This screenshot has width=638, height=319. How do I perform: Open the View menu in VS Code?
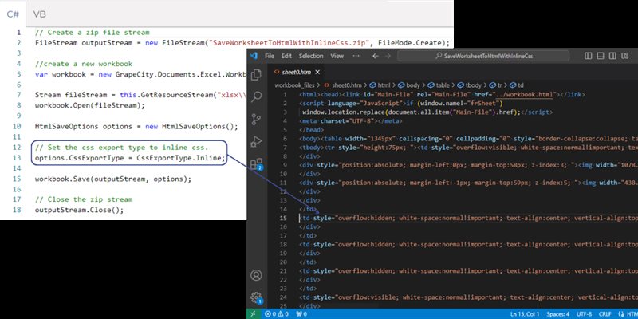pos(337,56)
